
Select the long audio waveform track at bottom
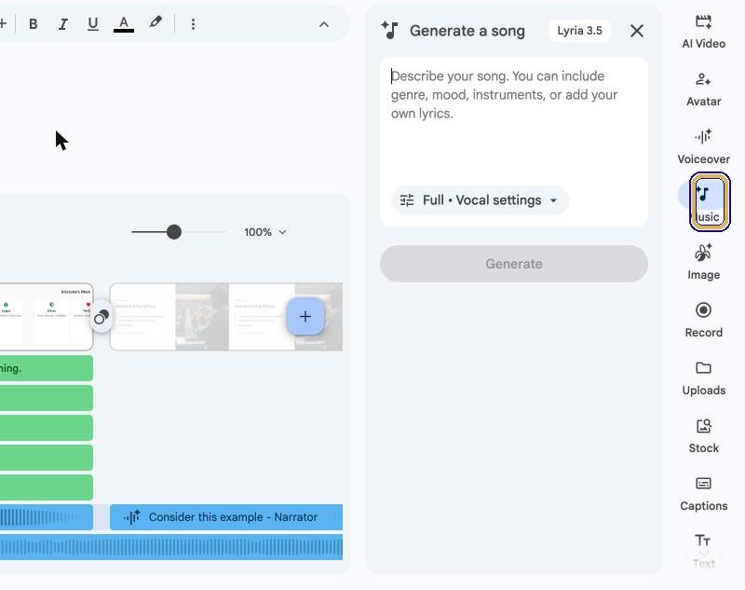171,547
